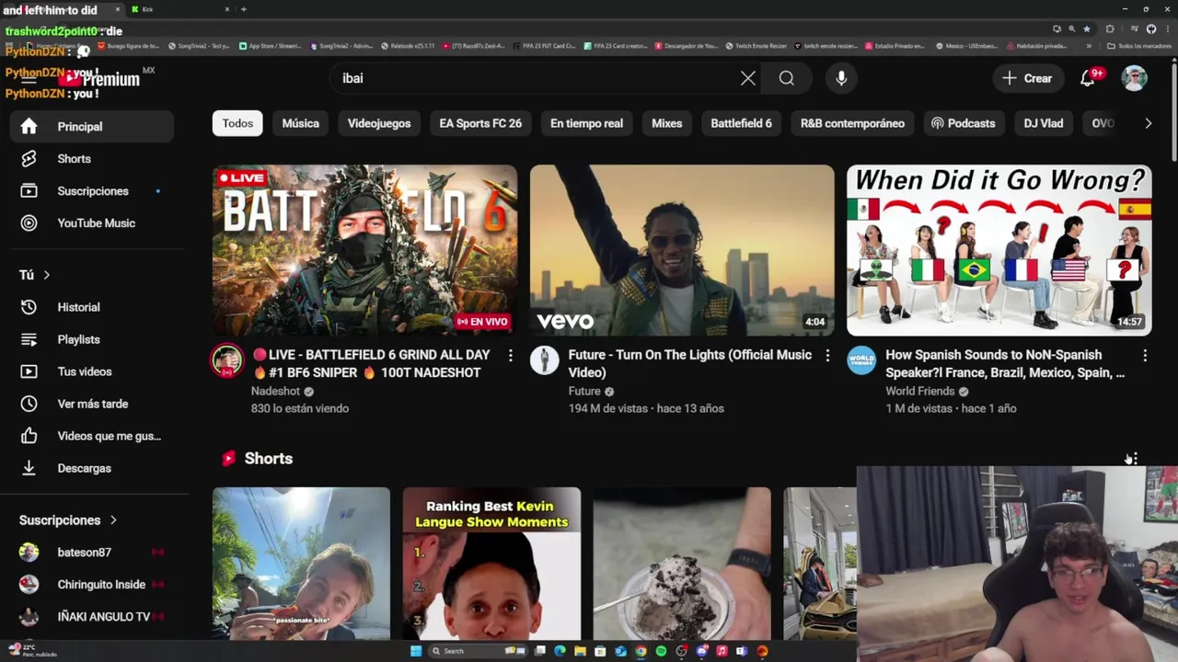The width and height of the screenshot is (1178, 662).
Task: Select the Videojuegos filter chip
Action: tap(379, 123)
